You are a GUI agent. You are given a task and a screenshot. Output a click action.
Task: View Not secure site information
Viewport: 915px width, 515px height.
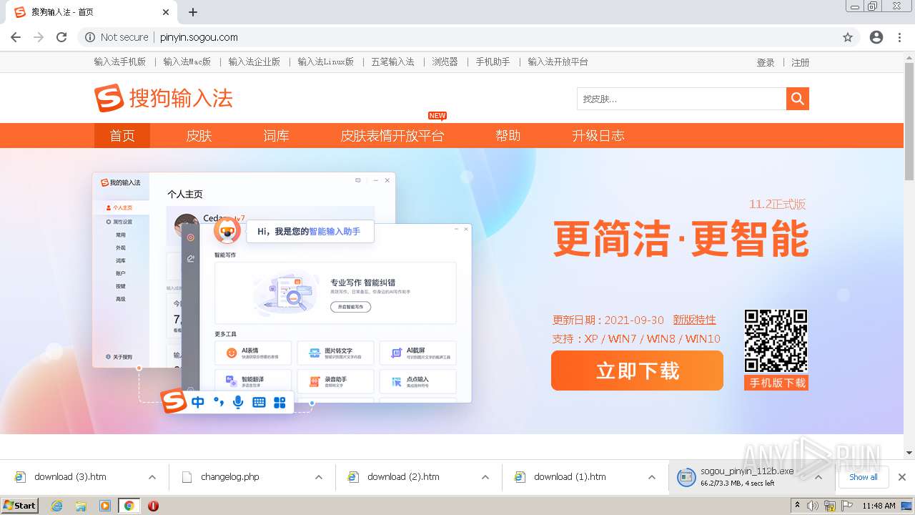[x=117, y=37]
